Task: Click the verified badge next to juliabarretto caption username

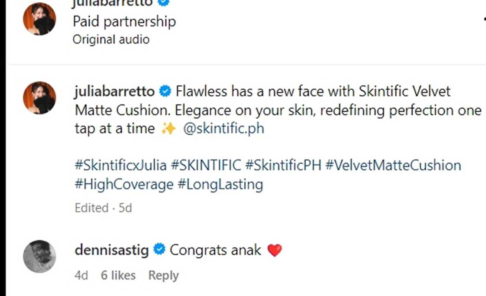Action: coord(165,91)
